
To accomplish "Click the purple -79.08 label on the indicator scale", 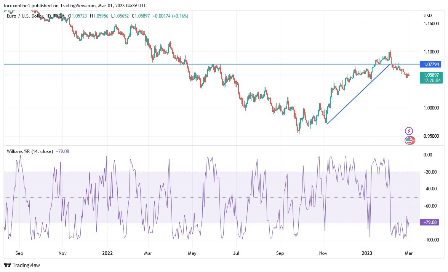I will pos(429,221).
